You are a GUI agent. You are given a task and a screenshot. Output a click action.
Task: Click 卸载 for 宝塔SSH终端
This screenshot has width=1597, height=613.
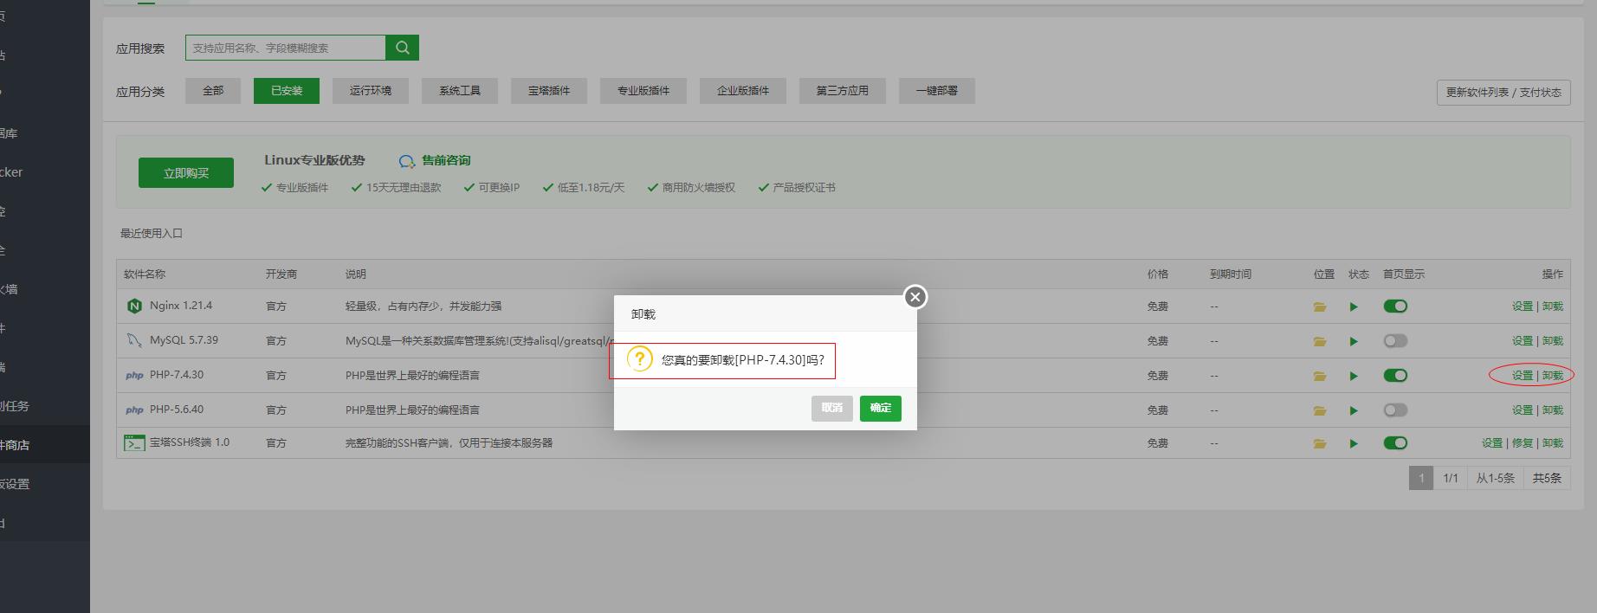pos(1553,443)
